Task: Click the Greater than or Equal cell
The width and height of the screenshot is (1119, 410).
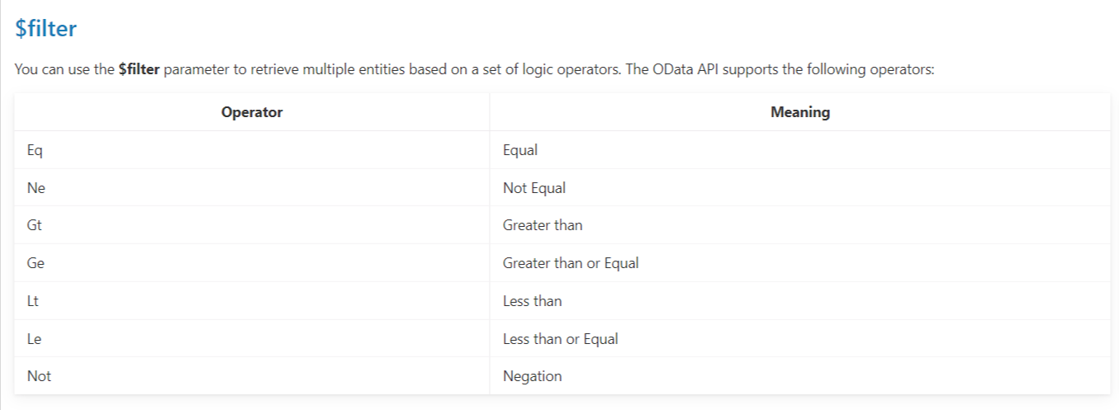Action: (x=571, y=263)
